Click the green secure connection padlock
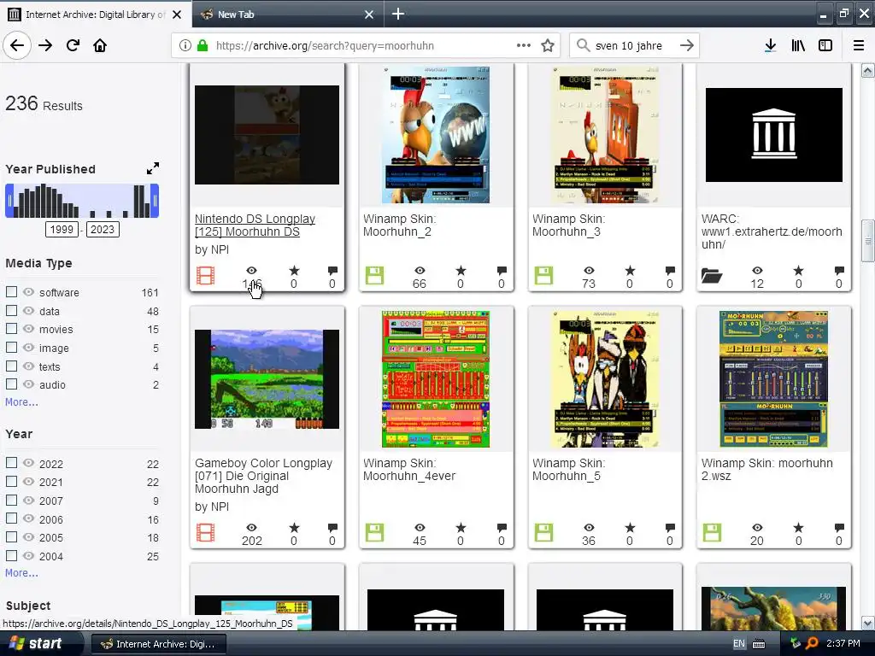 click(203, 46)
